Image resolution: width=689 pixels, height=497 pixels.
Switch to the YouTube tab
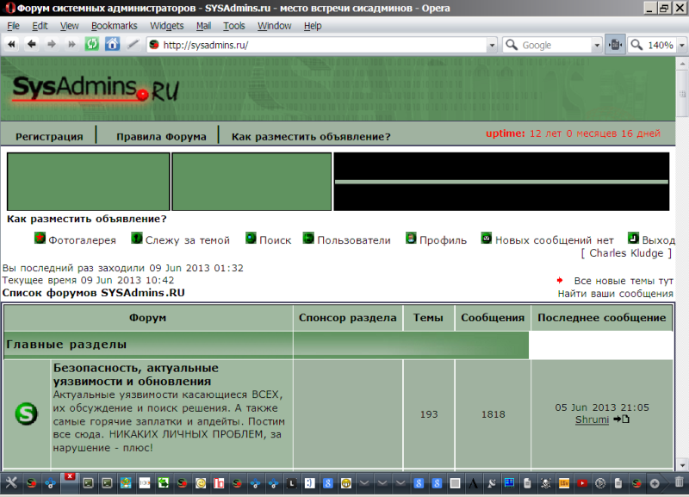(x=582, y=483)
